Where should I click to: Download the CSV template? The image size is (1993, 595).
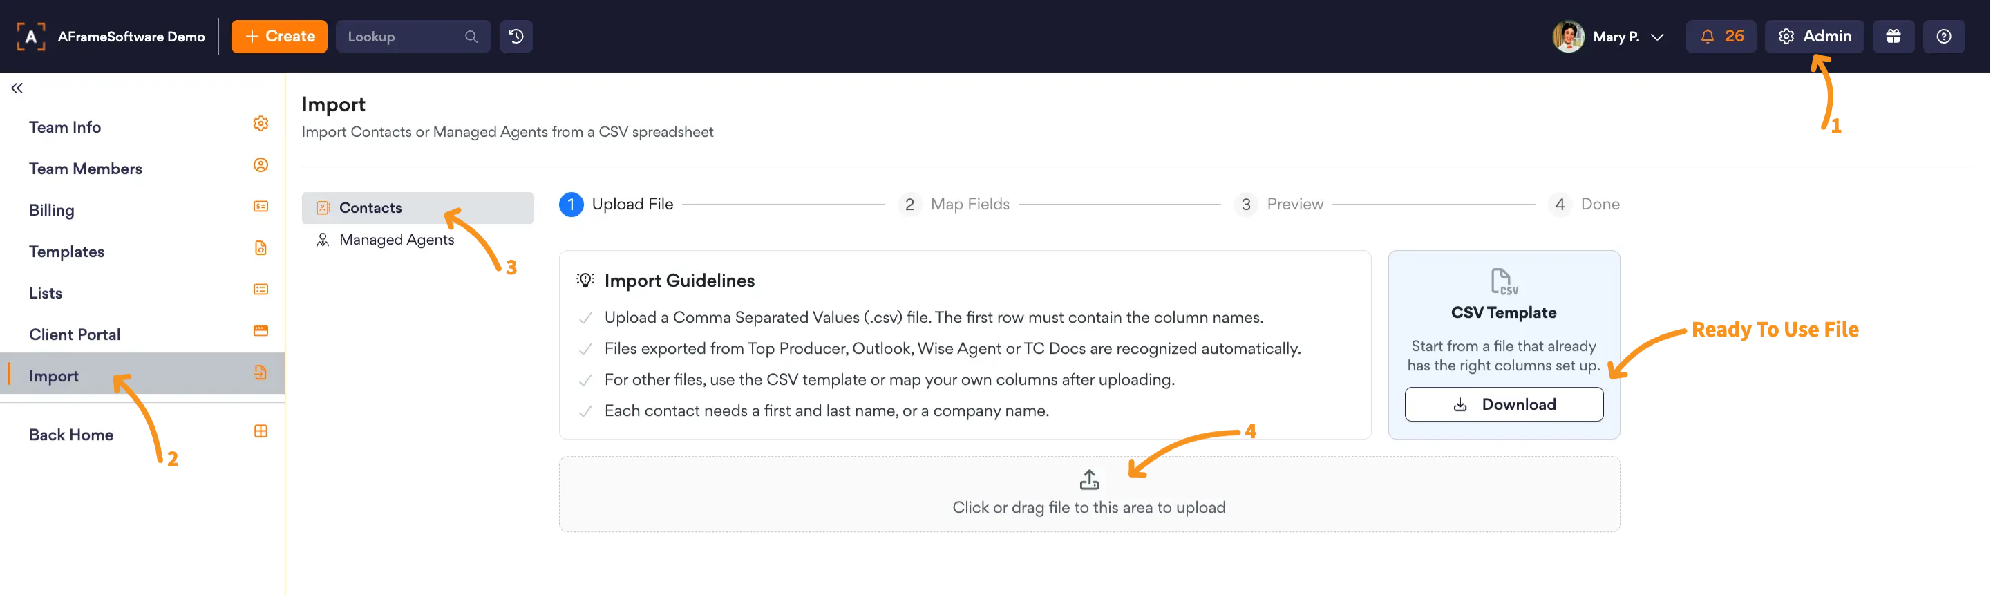[1503, 405]
